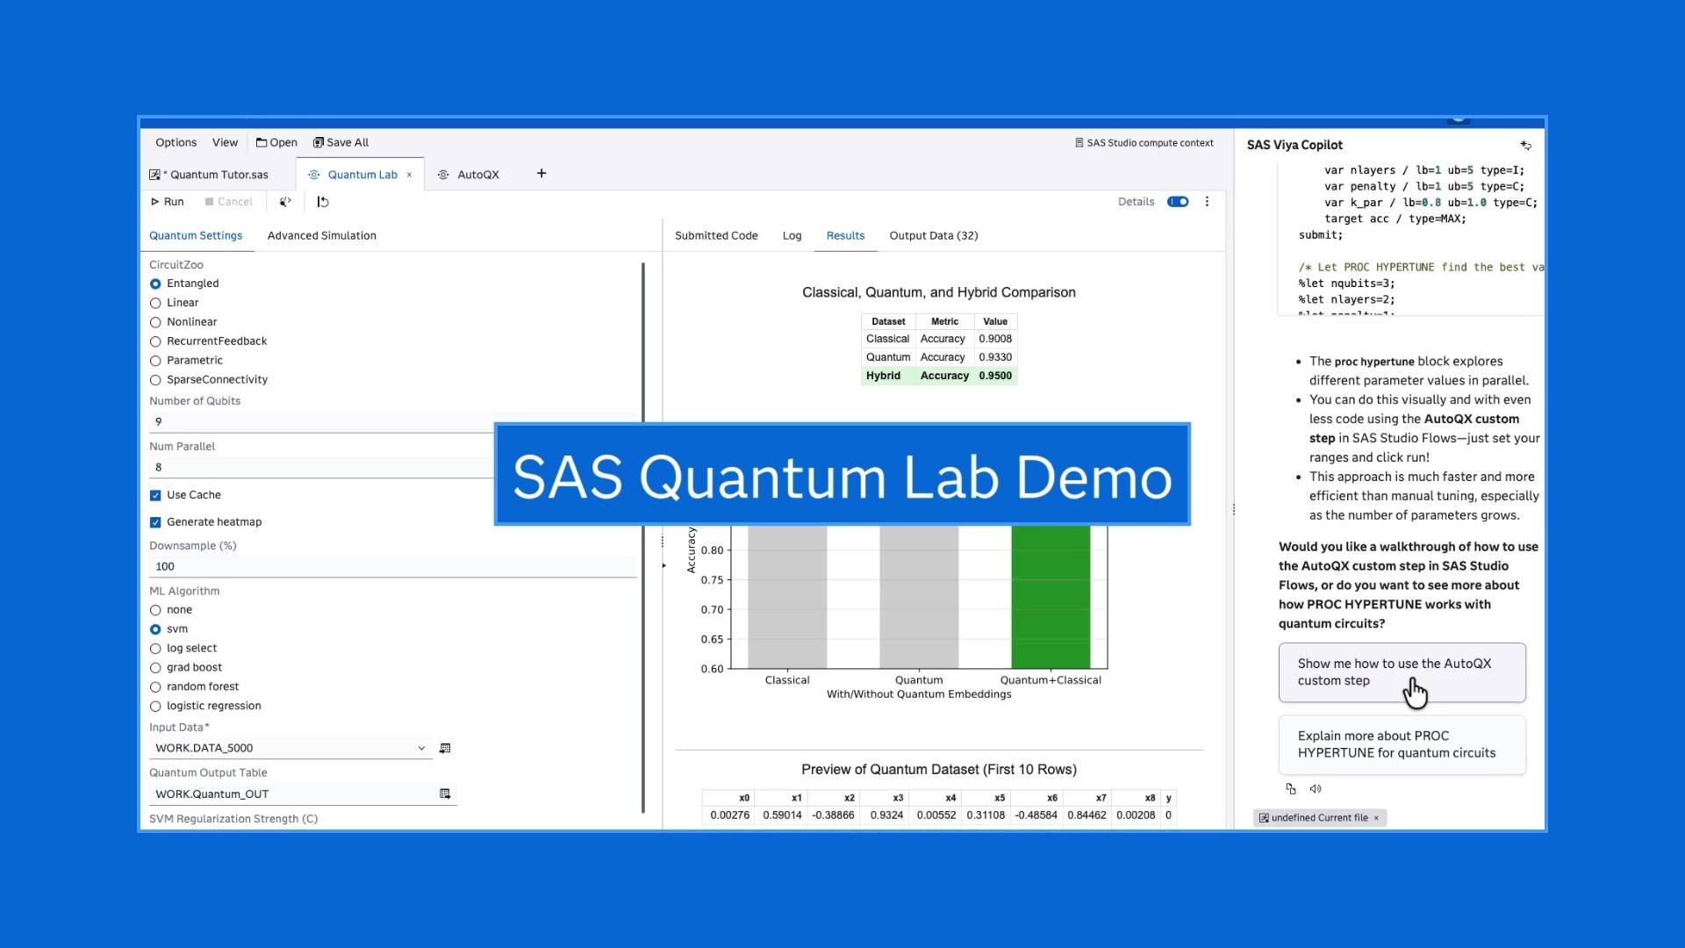Screen dimensions: 1685x948
Task: Click the Num Parallel input field
Action: pyautogui.click(x=393, y=468)
